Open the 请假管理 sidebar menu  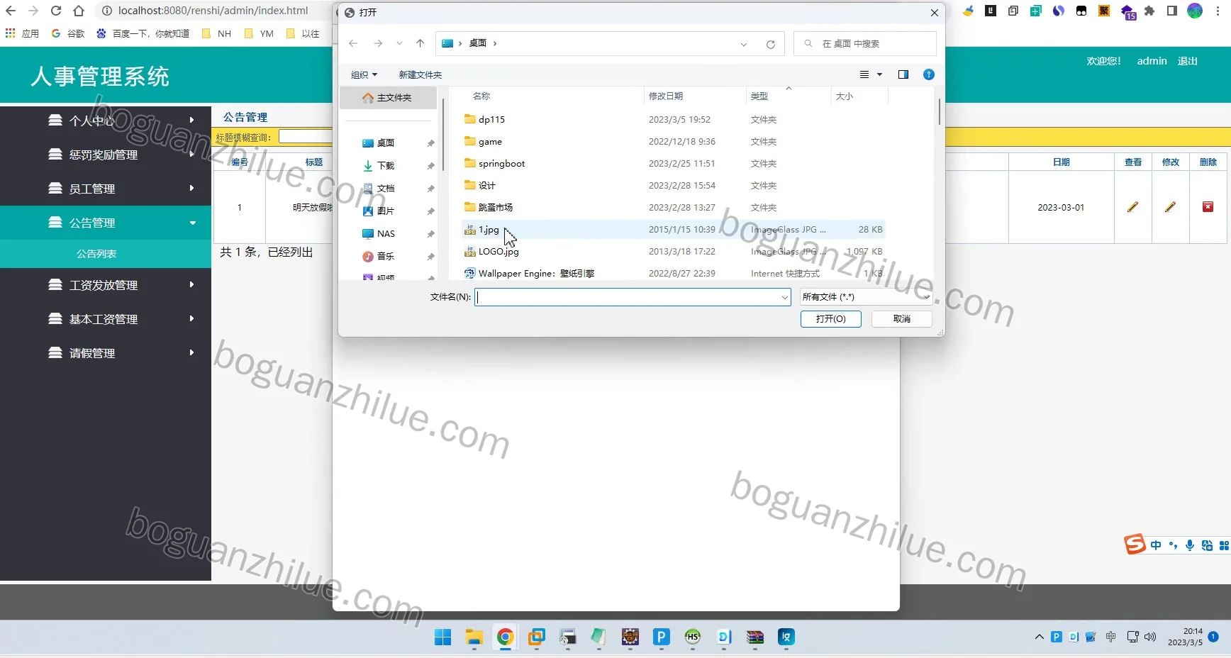[106, 353]
